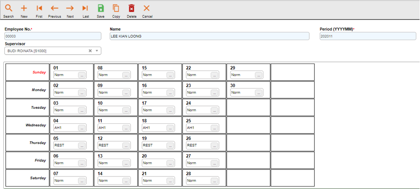Viewport: 420px width, 189px height.
Task: Open shift lookup for day 30
Action: (x=259, y=93)
